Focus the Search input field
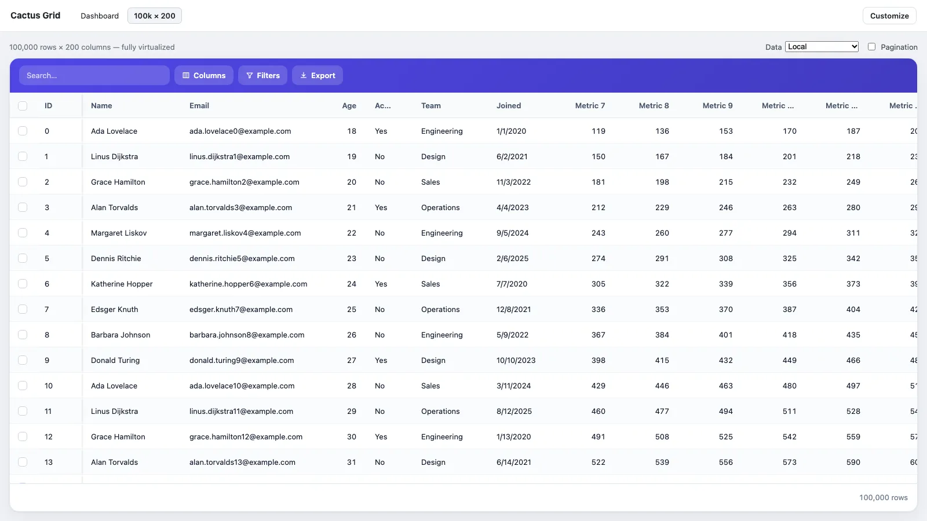927x521 pixels. click(94, 75)
